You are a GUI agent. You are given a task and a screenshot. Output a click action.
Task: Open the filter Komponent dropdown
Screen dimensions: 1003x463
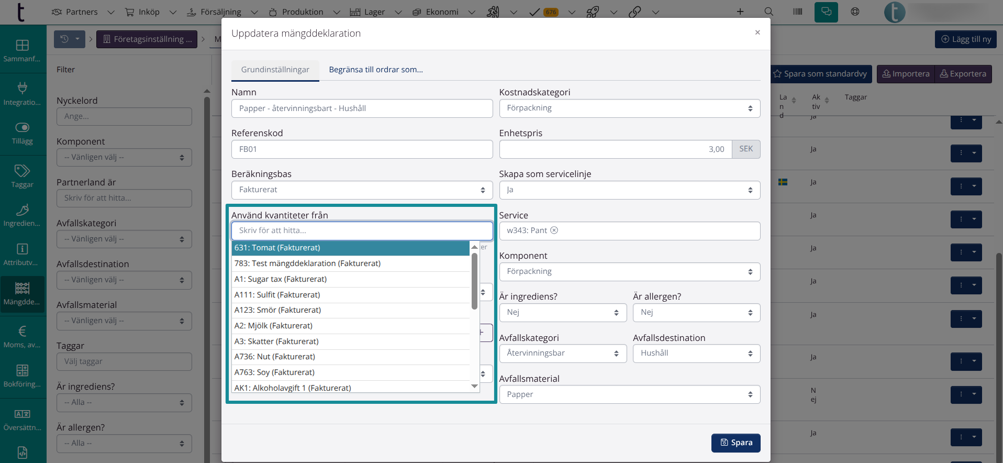[x=124, y=158]
